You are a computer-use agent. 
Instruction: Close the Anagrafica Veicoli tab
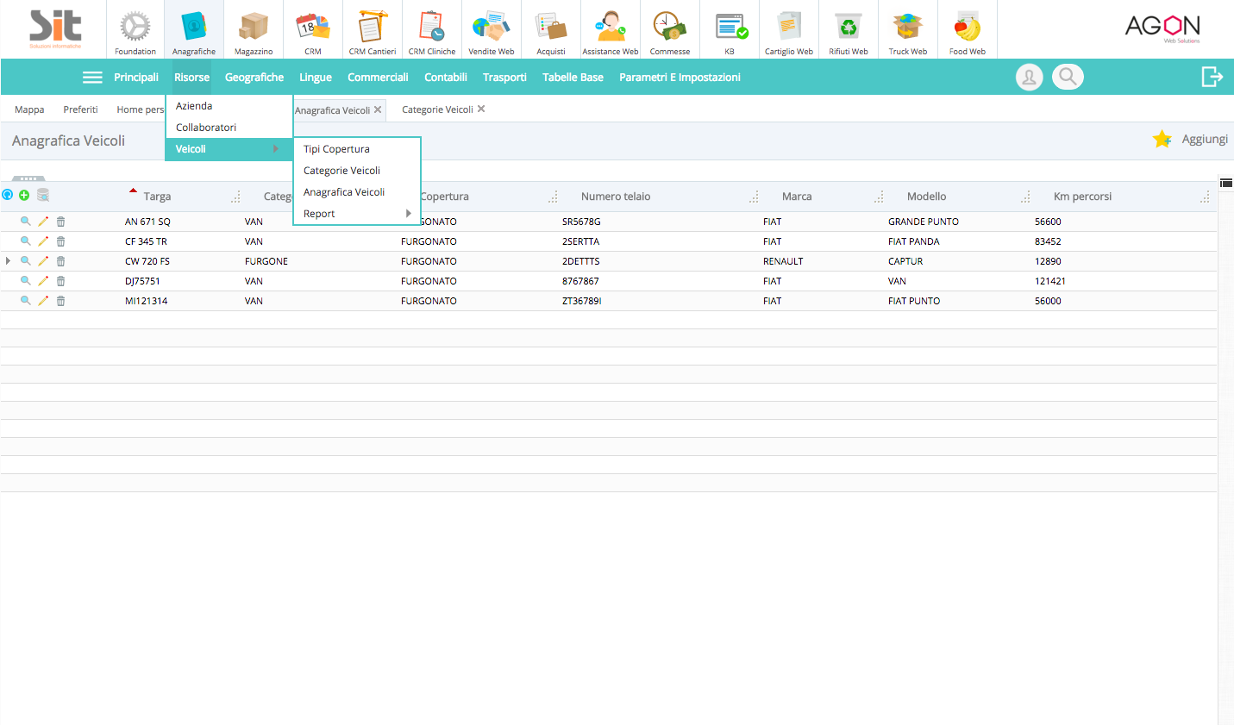point(378,109)
